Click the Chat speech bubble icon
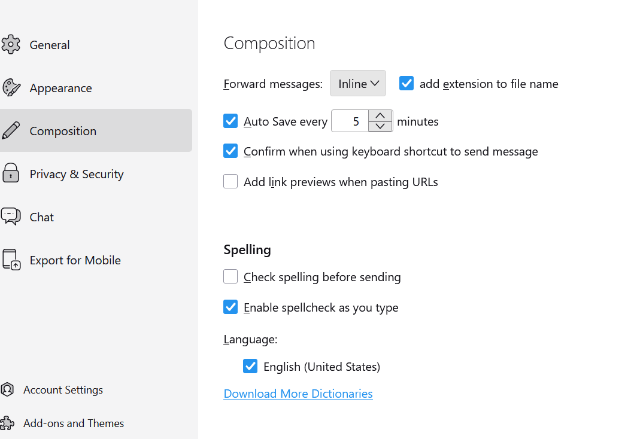 (x=11, y=217)
